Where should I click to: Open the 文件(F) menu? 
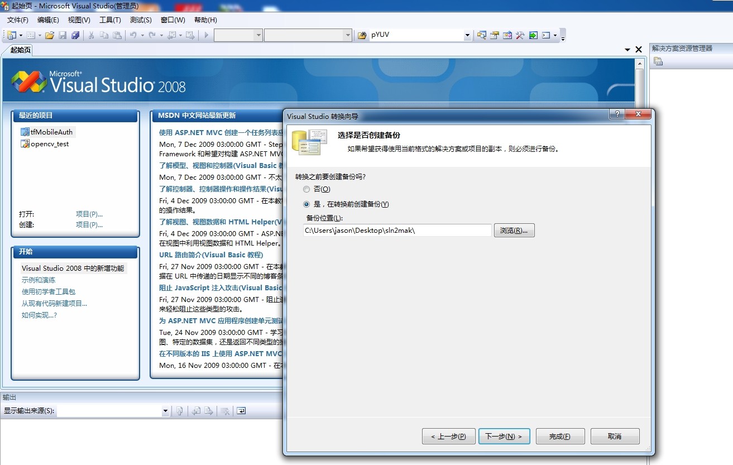pos(18,20)
